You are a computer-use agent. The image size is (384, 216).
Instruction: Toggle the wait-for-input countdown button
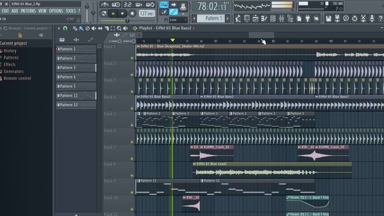pos(116,5)
